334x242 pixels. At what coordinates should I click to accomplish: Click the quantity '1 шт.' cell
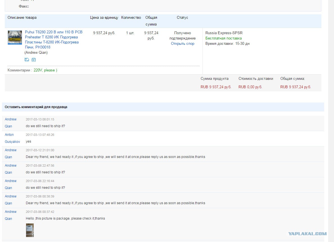click(x=130, y=33)
